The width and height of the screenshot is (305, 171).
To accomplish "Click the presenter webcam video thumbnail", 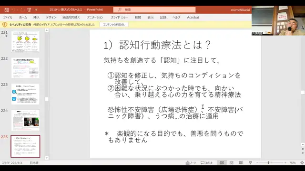I will tap(278, 20).
